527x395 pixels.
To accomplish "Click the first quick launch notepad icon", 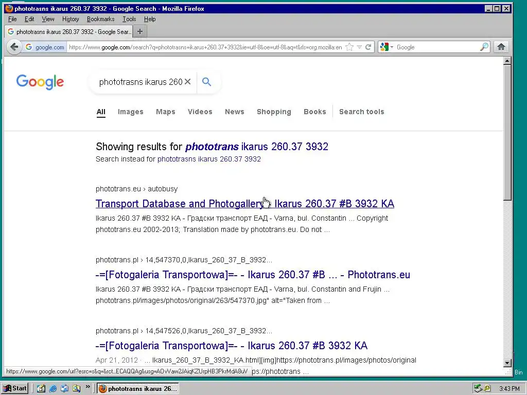I will (41, 388).
